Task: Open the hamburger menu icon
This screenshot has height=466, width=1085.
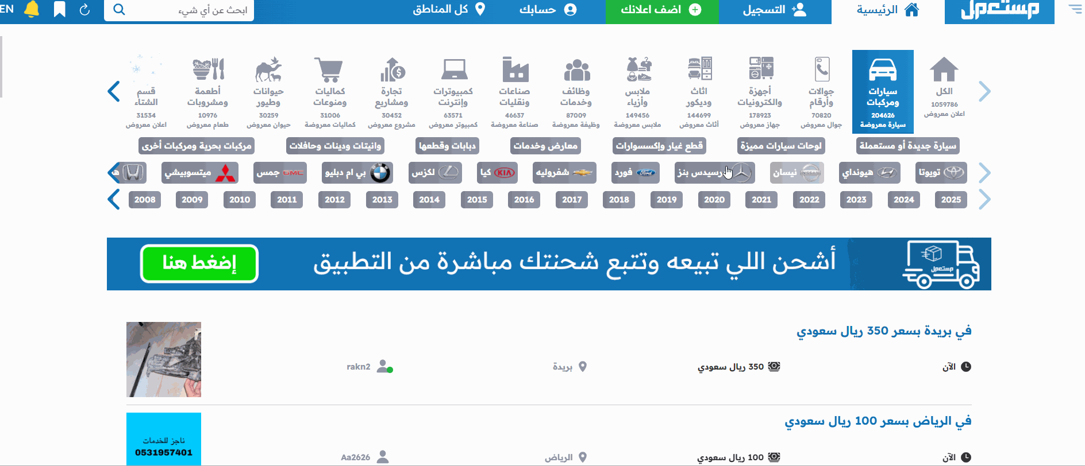Action: [1075, 10]
